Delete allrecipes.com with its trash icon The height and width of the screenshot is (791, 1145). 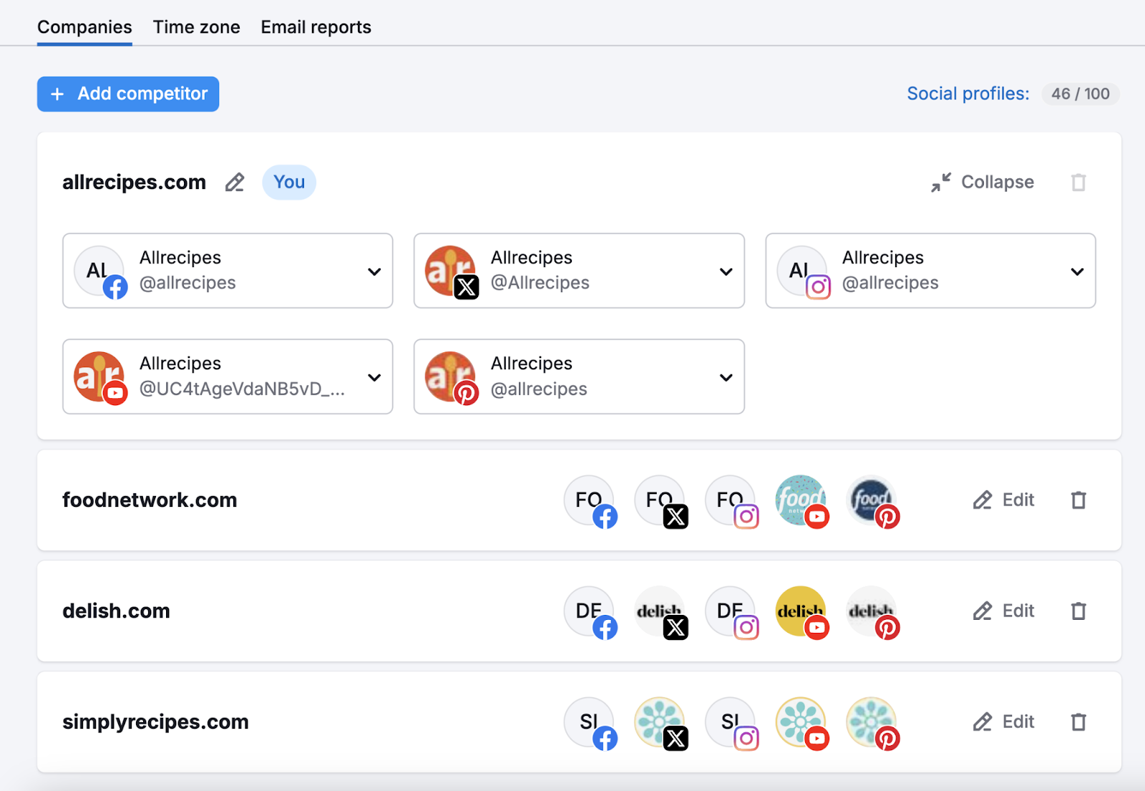coord(1078,183)
